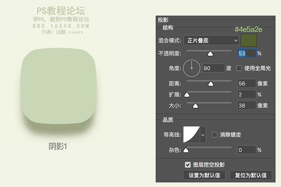The image size is (281, 187).
Task: Click the 大小 field showing 38
Action: 247,105
